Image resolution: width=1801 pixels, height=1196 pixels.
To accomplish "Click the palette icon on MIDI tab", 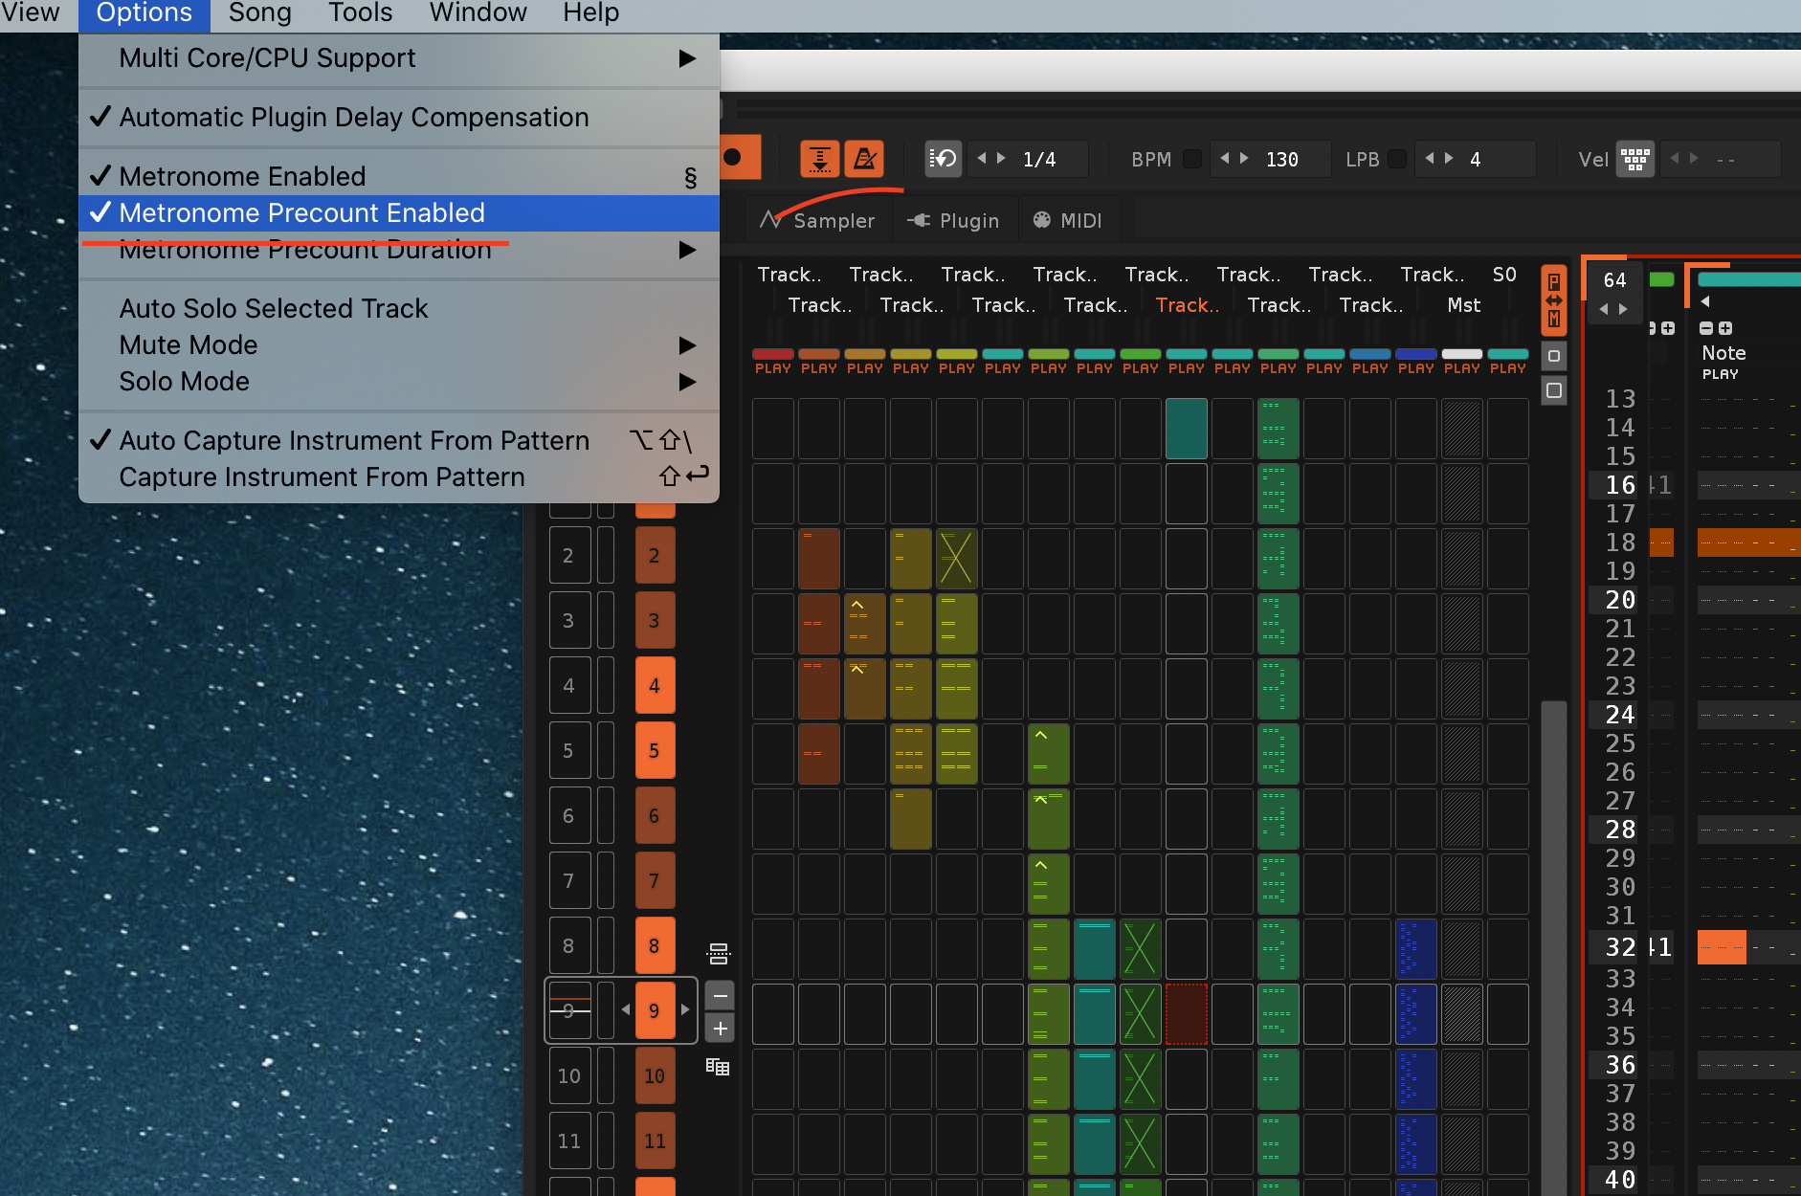I will point(1042,220).
